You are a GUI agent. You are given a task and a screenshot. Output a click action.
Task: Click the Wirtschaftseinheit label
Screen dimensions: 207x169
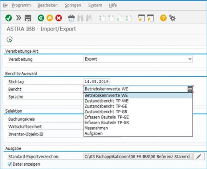click(x=25, y=127)
